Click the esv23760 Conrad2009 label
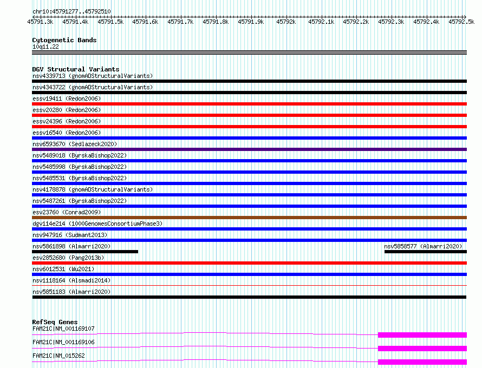Screen dimensions: 482x368 tap(67, 212)
